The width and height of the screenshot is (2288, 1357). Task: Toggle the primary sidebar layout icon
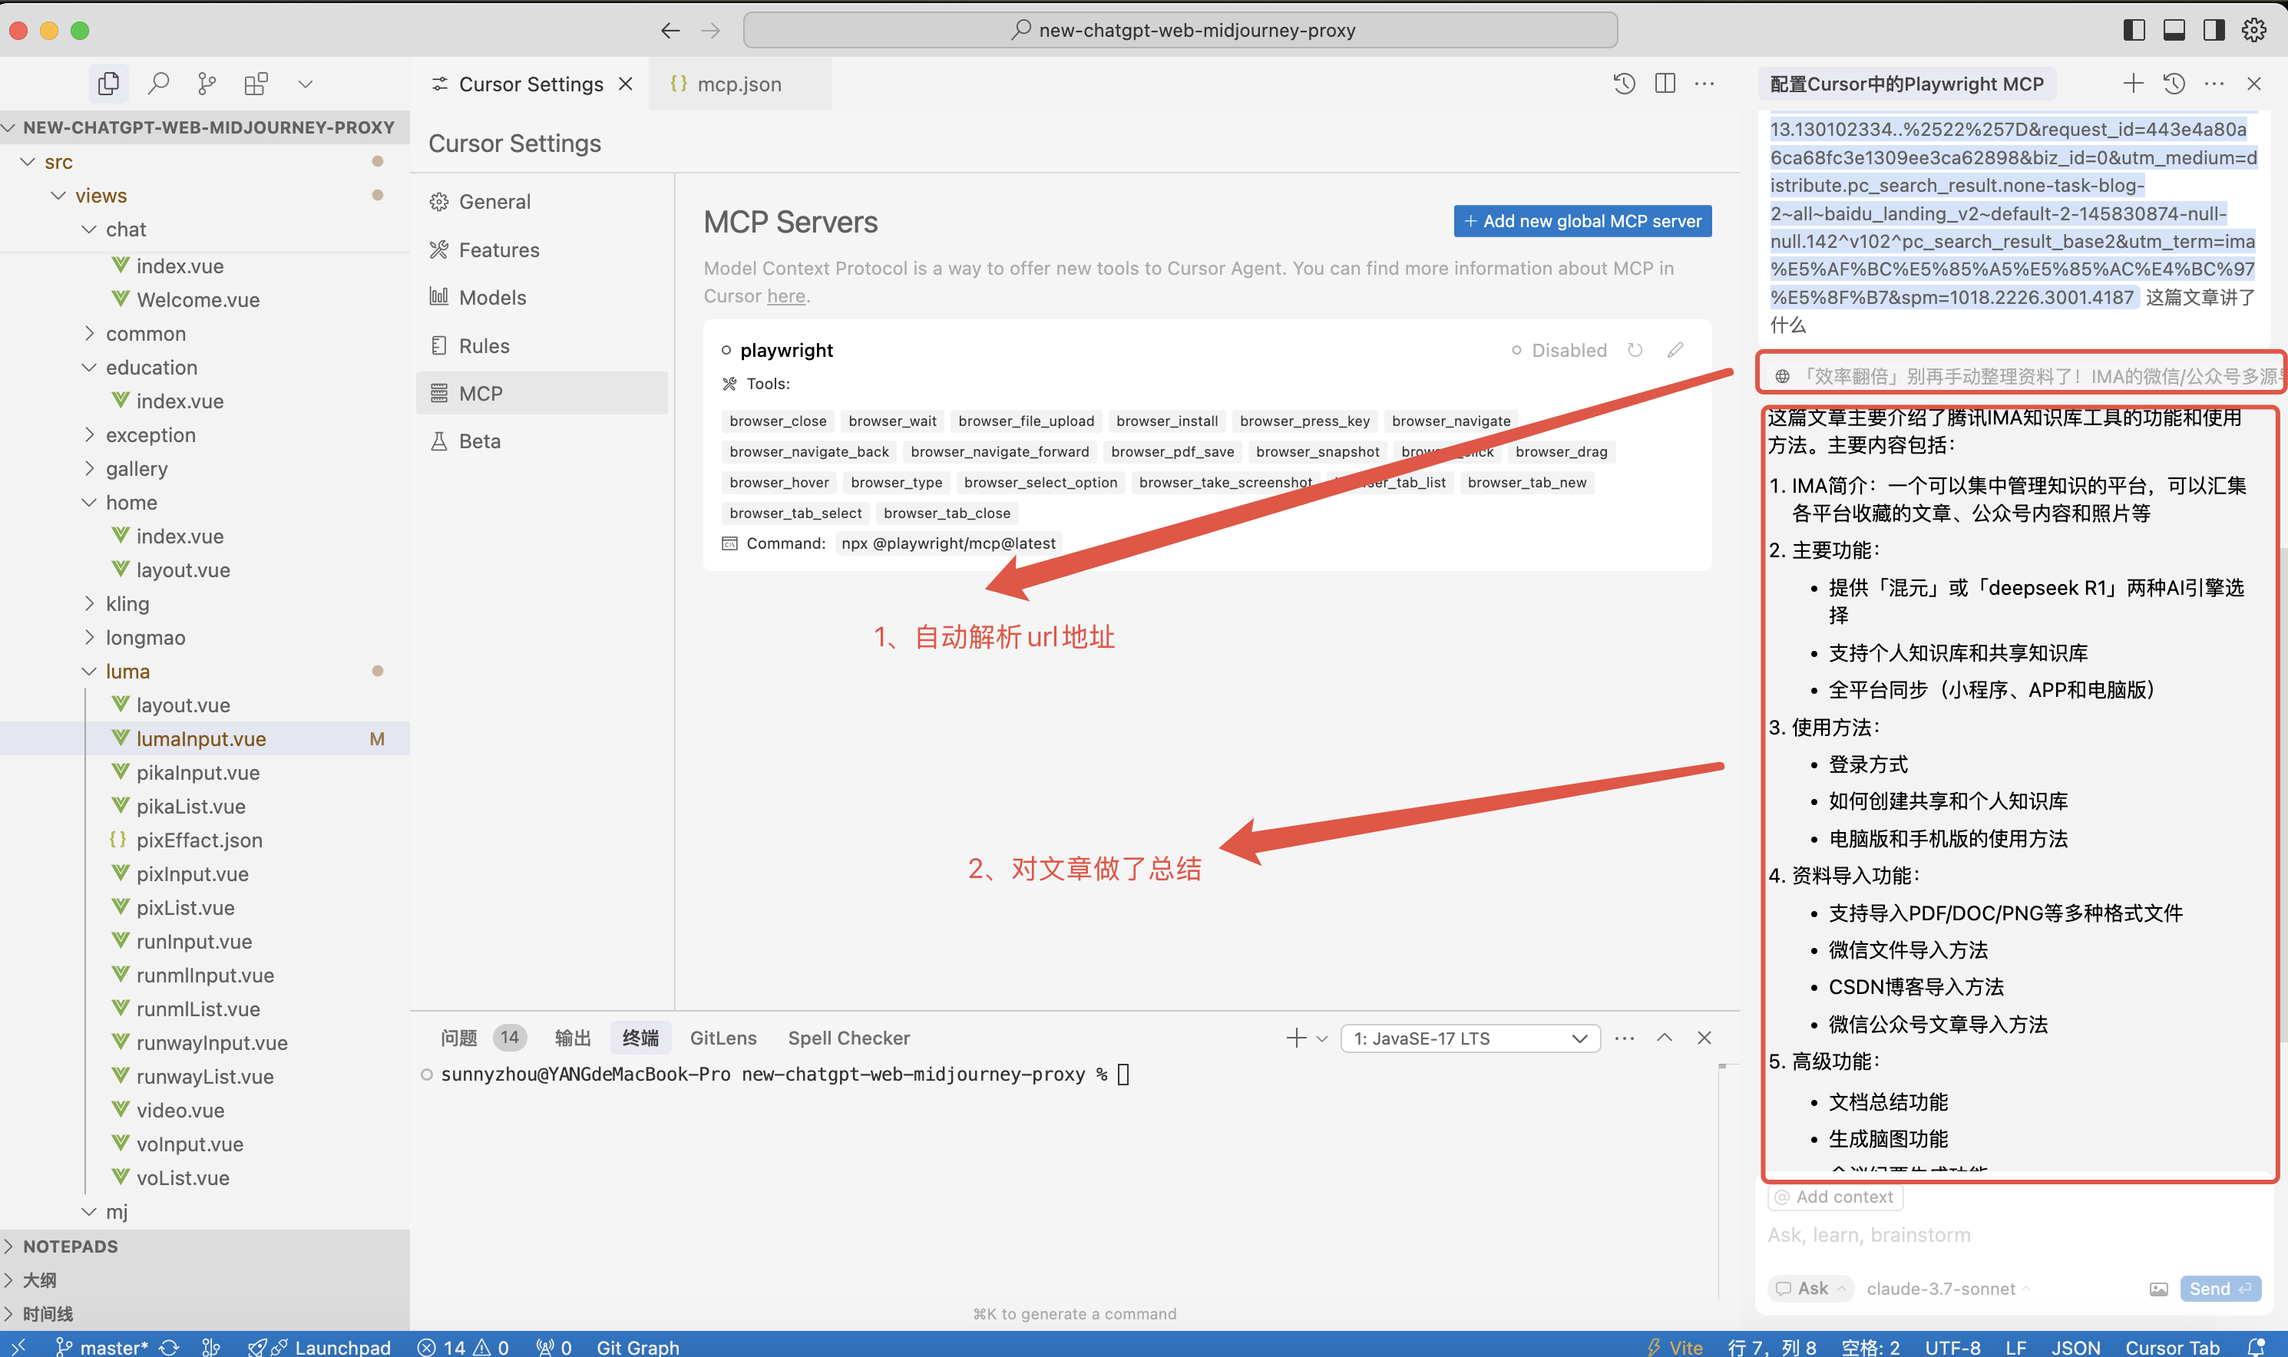coord(2134,30)
